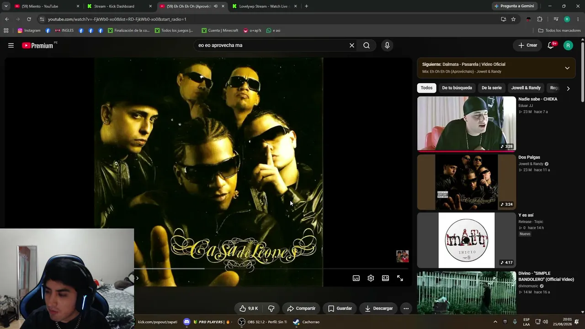This screenshot has width=585, height=329.
Task: Click Pregunta a Gemini button
Action: 514,6
